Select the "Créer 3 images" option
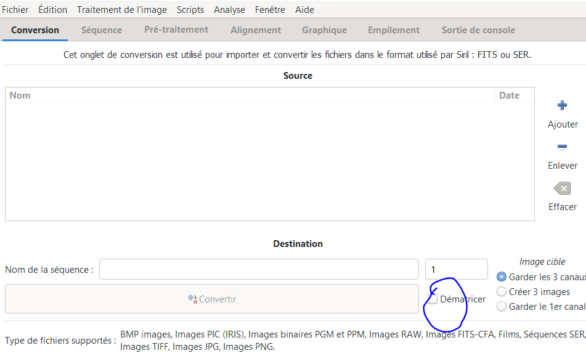This screenshot has width=586, height=356. [x=502, y=291]
